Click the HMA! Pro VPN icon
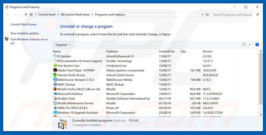Screen dimensions: 266x135 pos(55,108)
